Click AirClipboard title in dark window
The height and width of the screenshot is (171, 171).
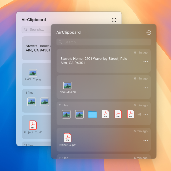click(68, 32)
